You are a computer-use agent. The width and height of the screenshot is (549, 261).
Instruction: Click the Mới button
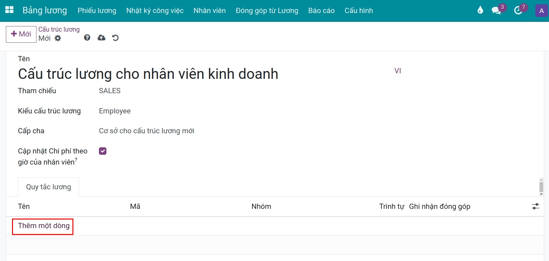[21, 34]
